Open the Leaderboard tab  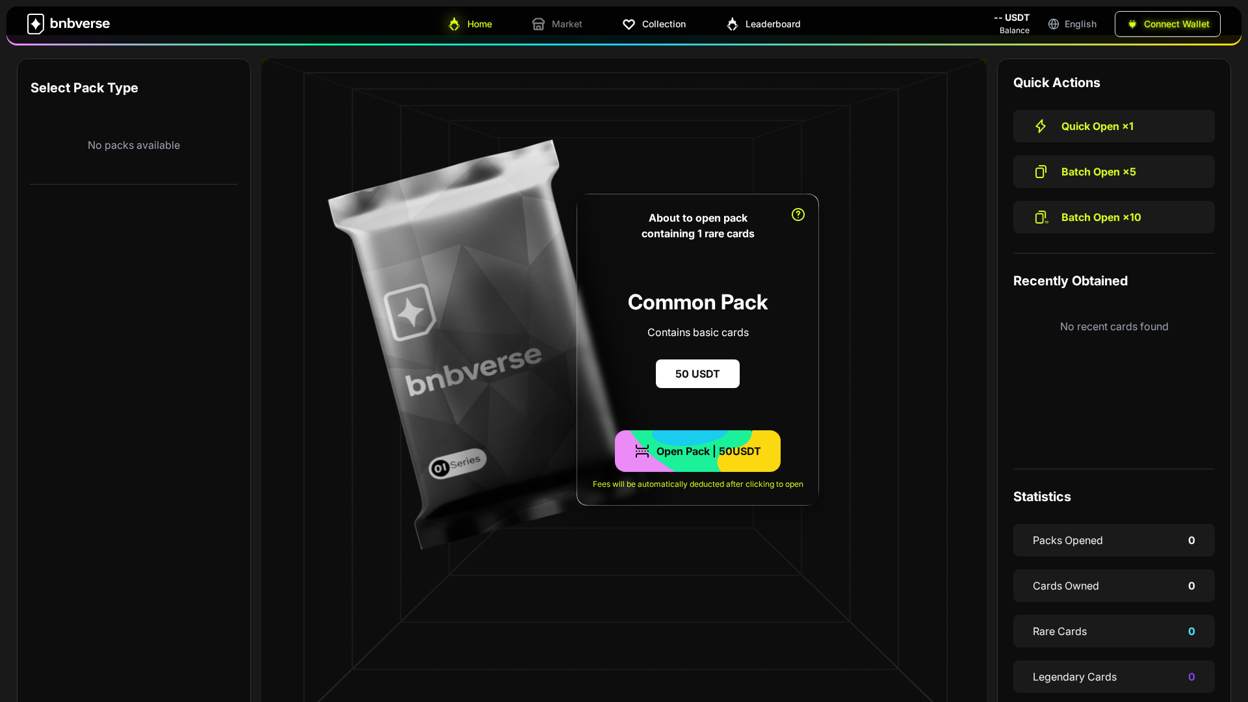click(763, 24)
